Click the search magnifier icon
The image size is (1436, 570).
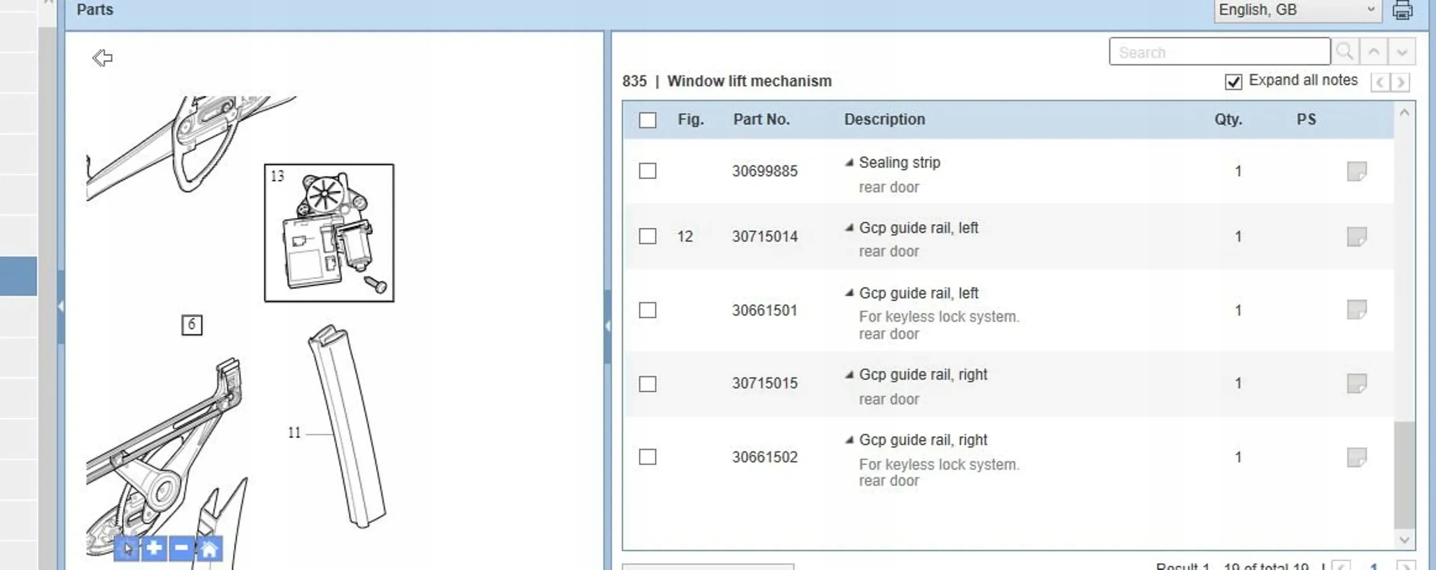tap(1345, 52)
